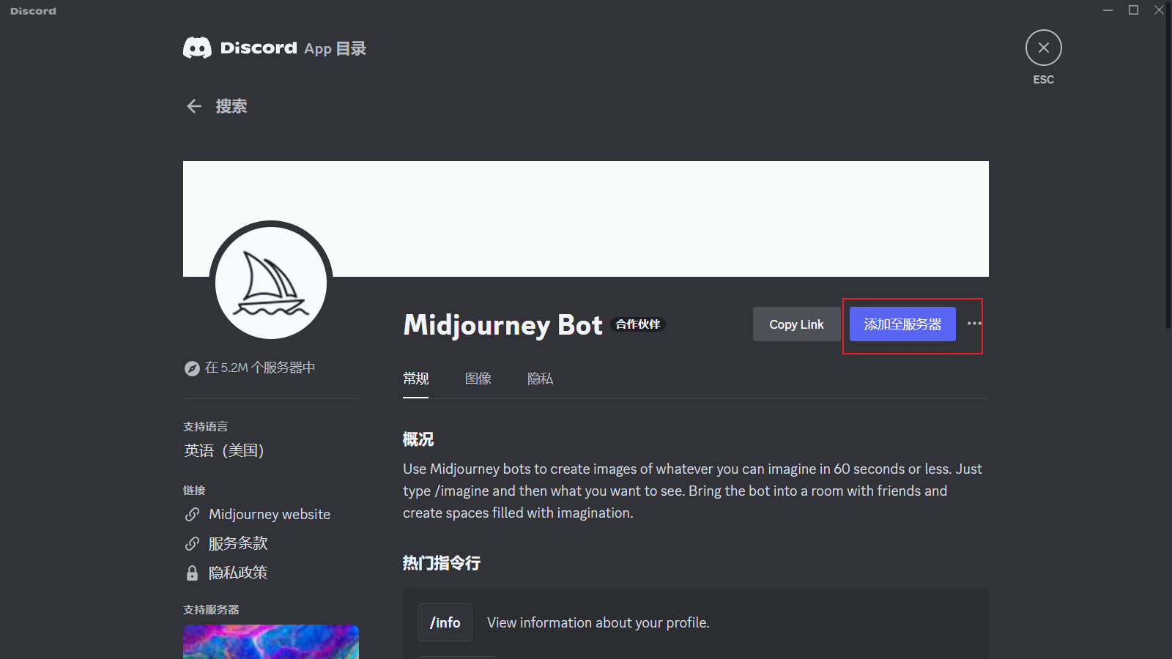Click the 热门指令行 heading
1172x659 pixels.
[x=442, y=563]
